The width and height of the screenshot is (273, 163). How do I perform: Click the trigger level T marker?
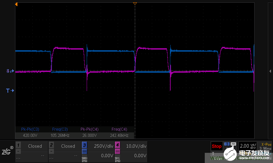tap(10, 91)
